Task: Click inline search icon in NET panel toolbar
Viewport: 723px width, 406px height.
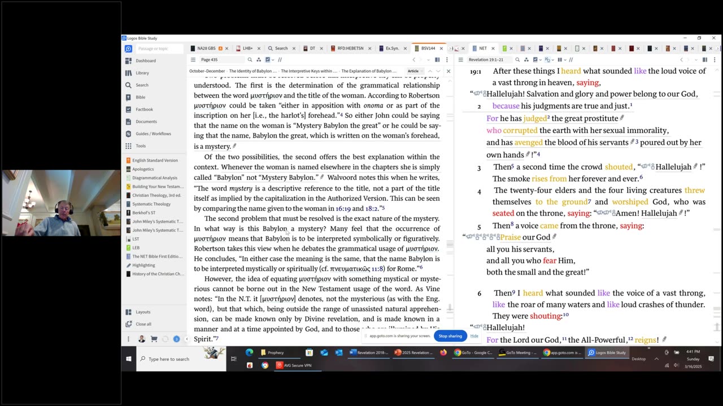Action: tap(517, 60)
